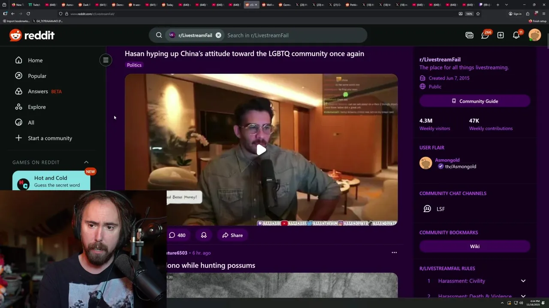The image size is (549, 308).
Task: Expand the Harassment: Death & Violence rule
Action: pyautogui.click(x=523, y=296)
